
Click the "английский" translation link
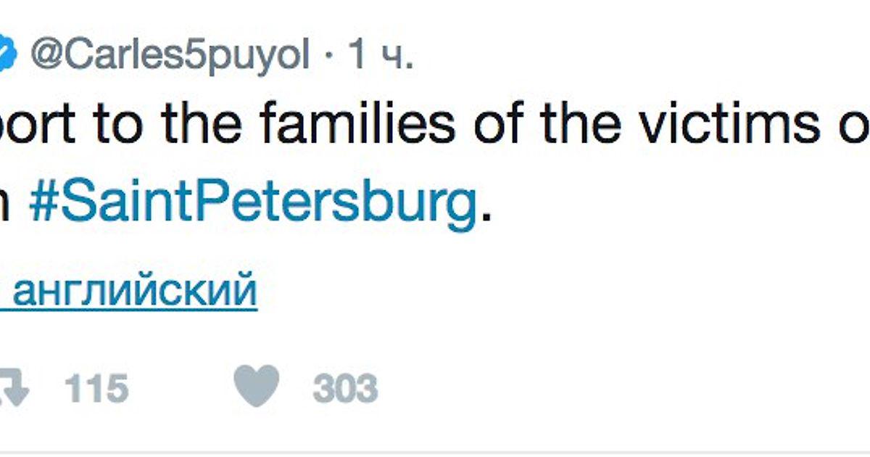(134, 290)
